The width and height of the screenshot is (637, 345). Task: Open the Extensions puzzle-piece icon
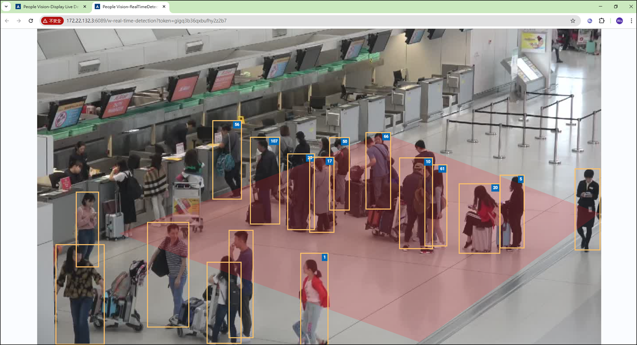602,21
